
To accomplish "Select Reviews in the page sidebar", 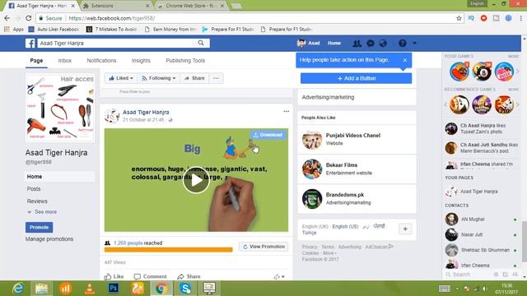I will pyautogui.click(x=37, y=201).
